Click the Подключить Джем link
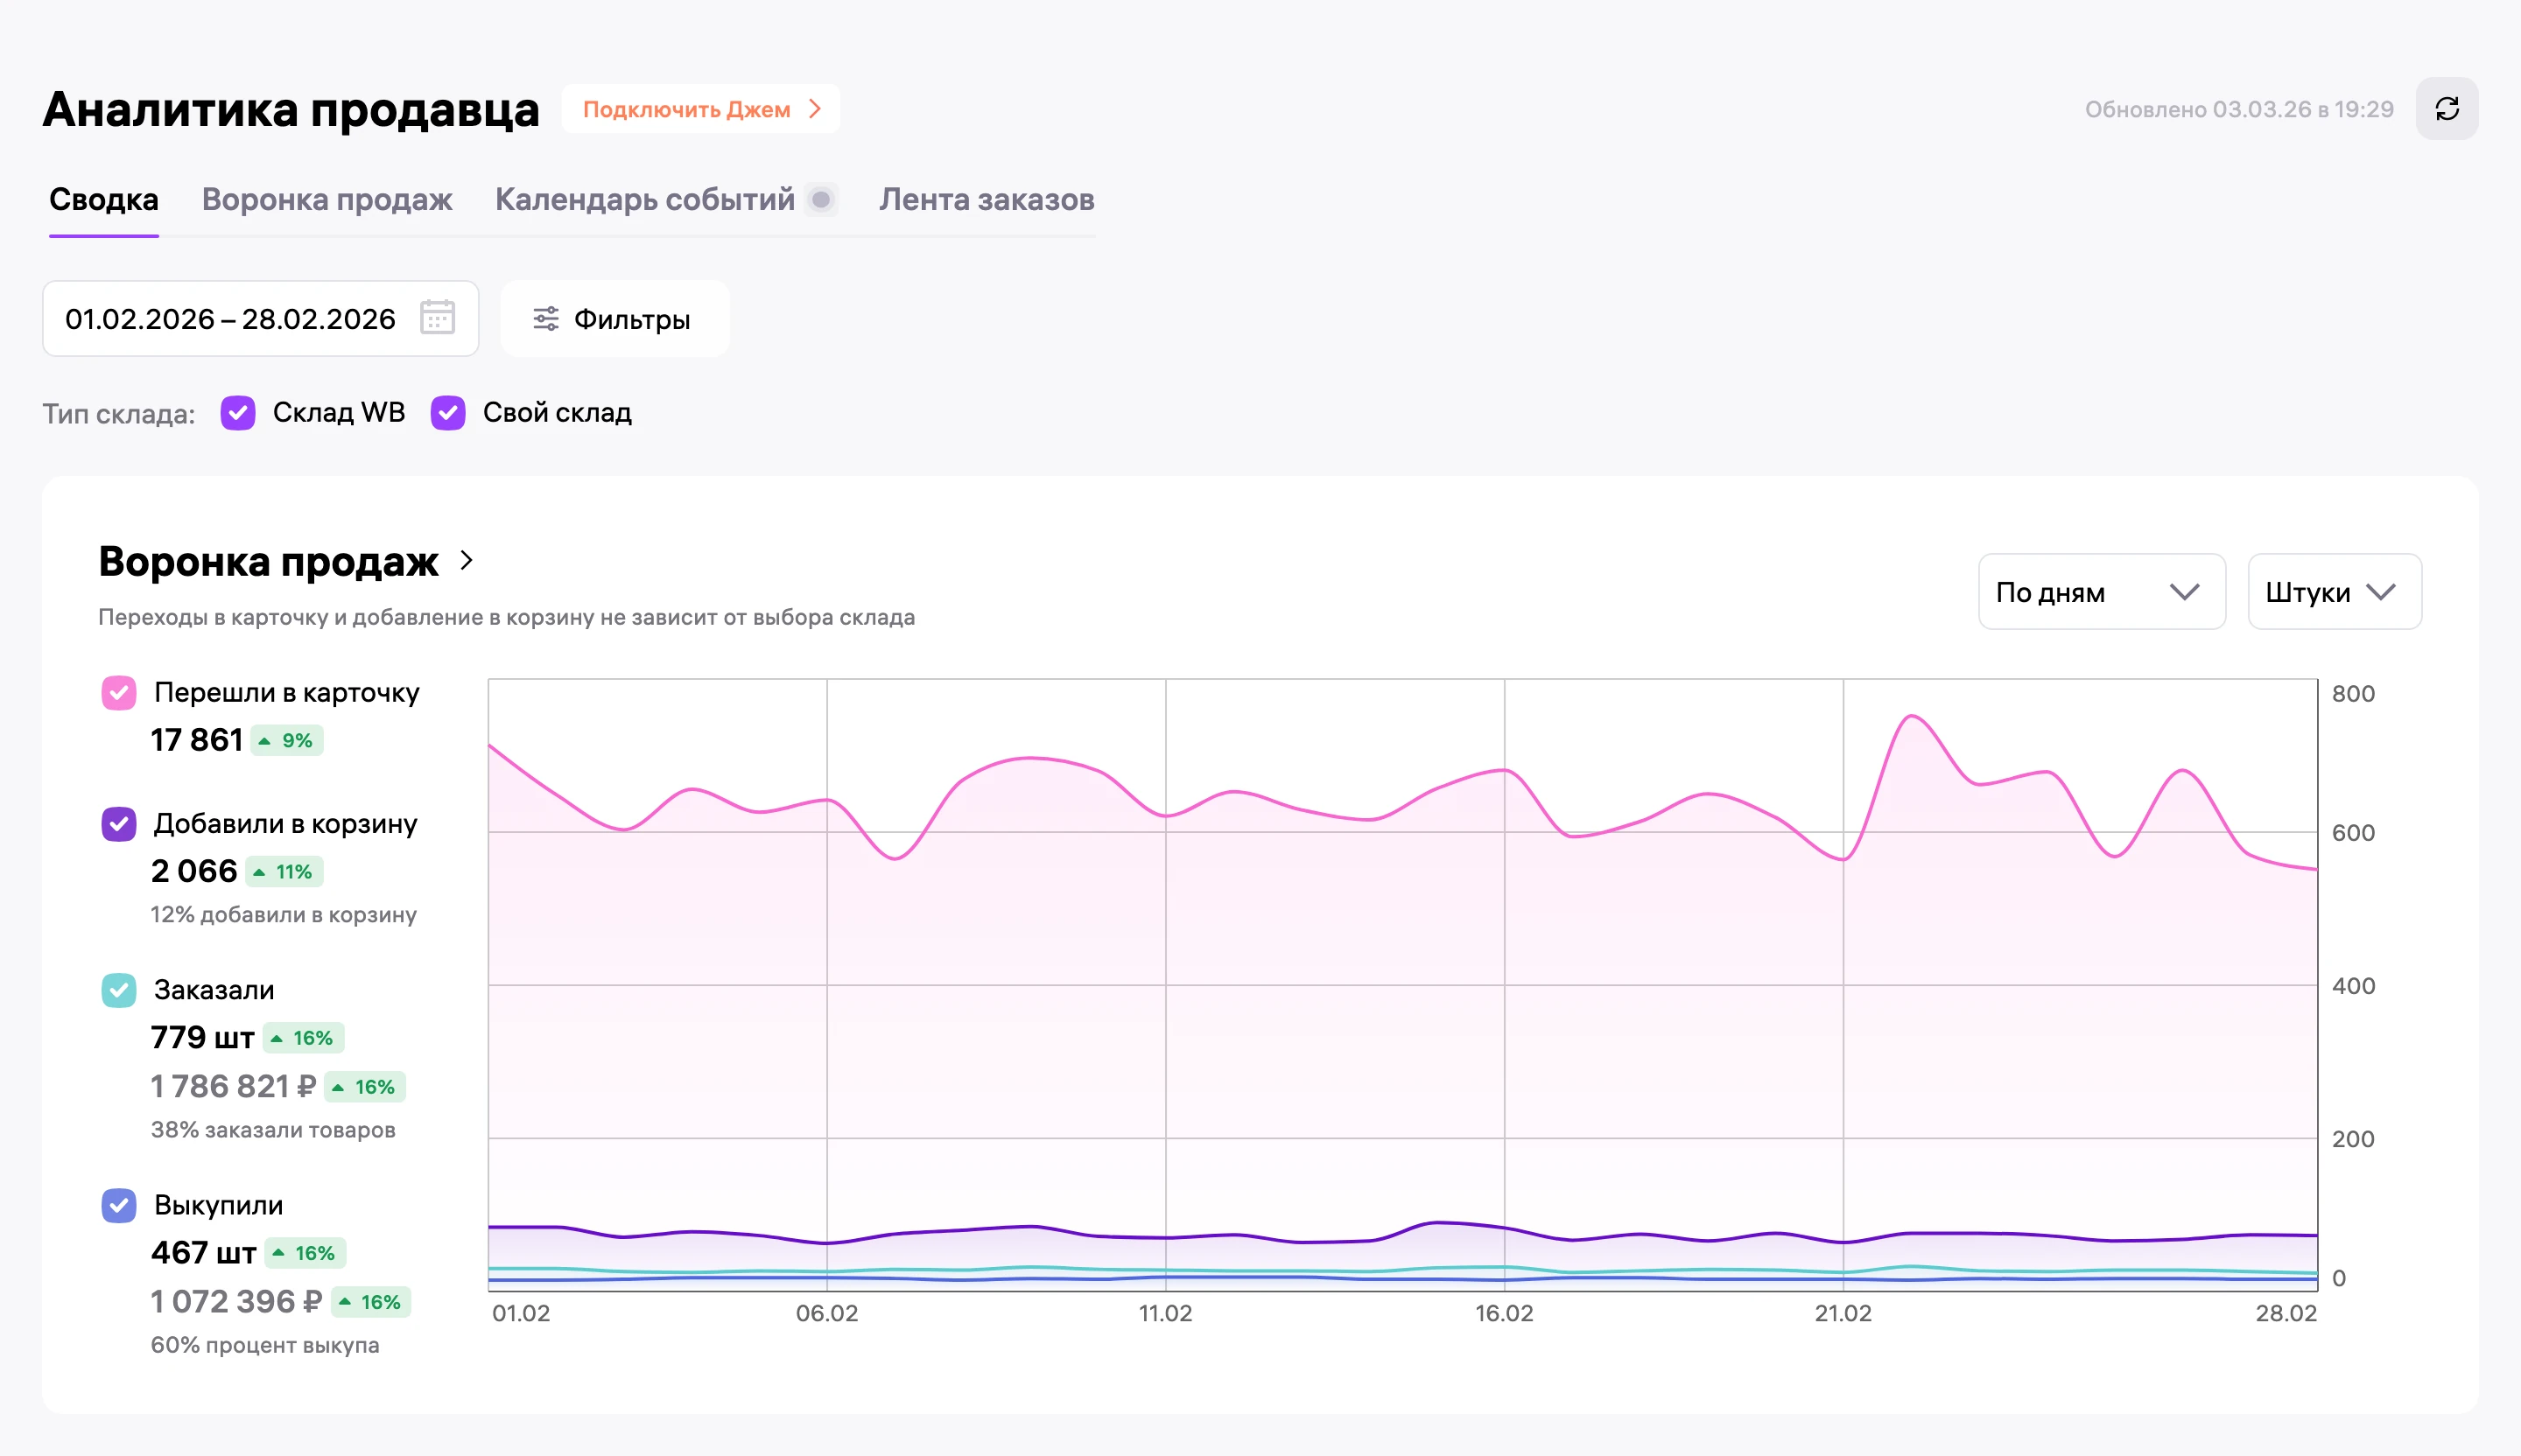The image size is (2521, 1456). pos(687,109)
